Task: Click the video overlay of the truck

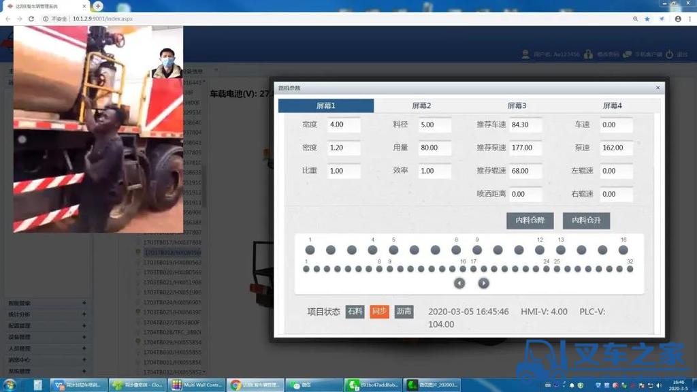Action: tap(98, 129)
